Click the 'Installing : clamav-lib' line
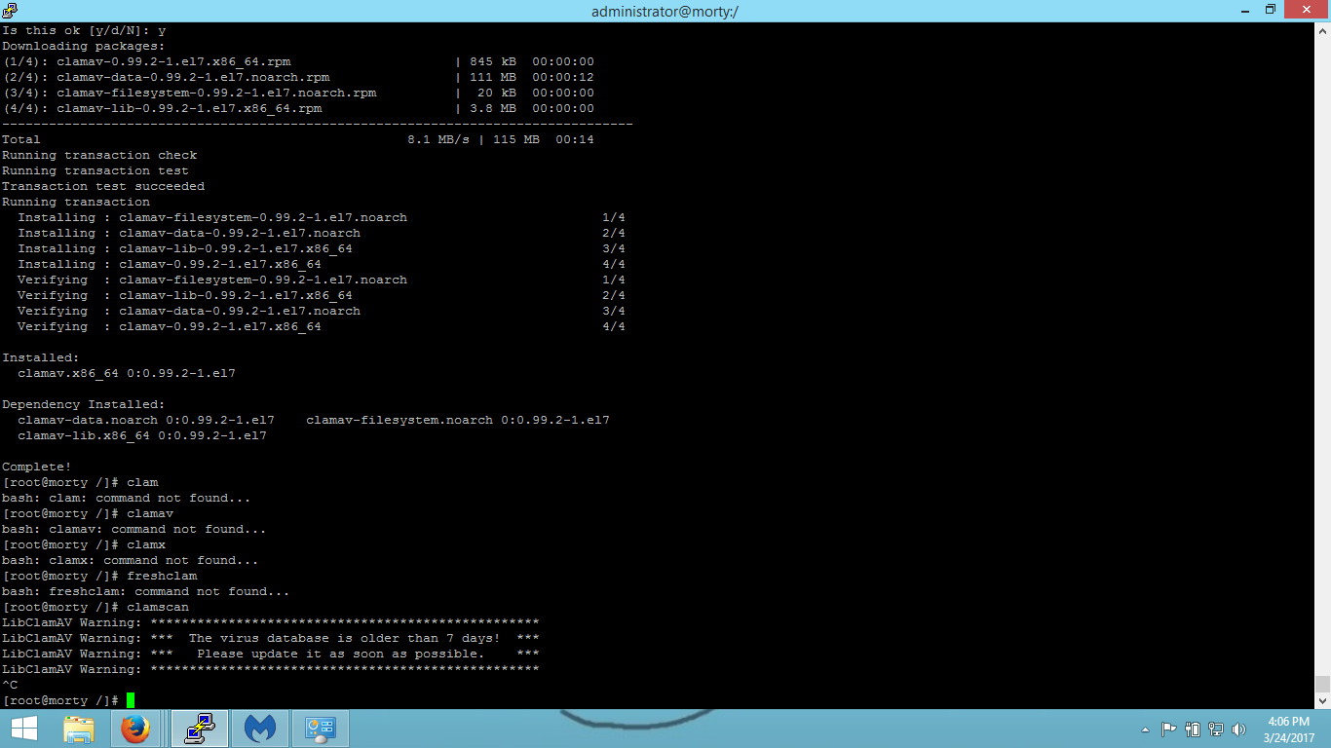1331x748 pixels. [322, 248]
